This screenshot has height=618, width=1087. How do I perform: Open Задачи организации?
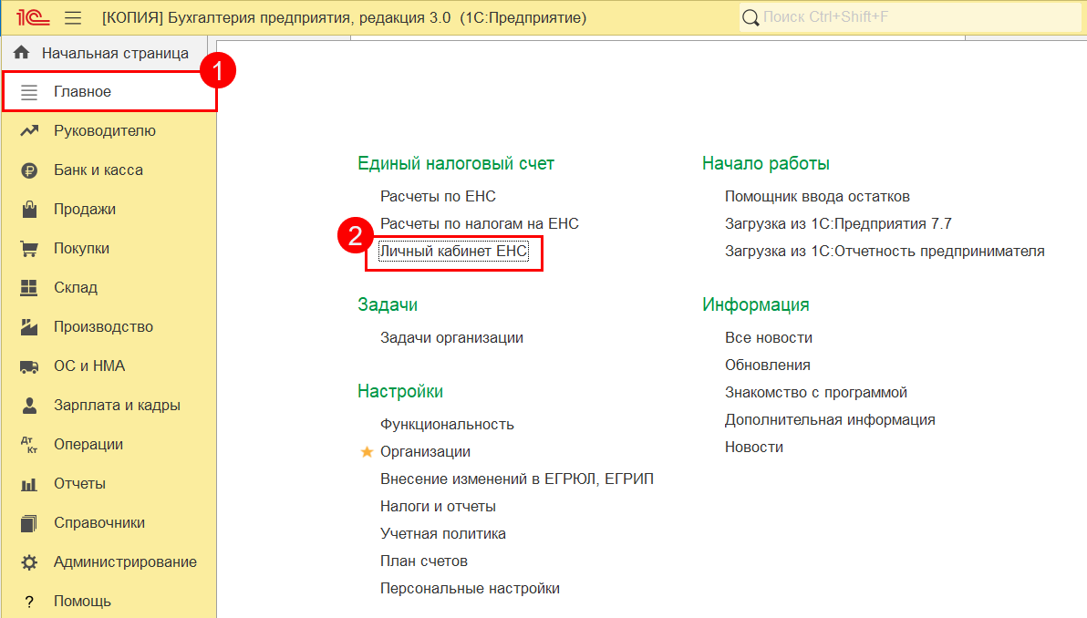pyautogui.click(x=451, y=338)
